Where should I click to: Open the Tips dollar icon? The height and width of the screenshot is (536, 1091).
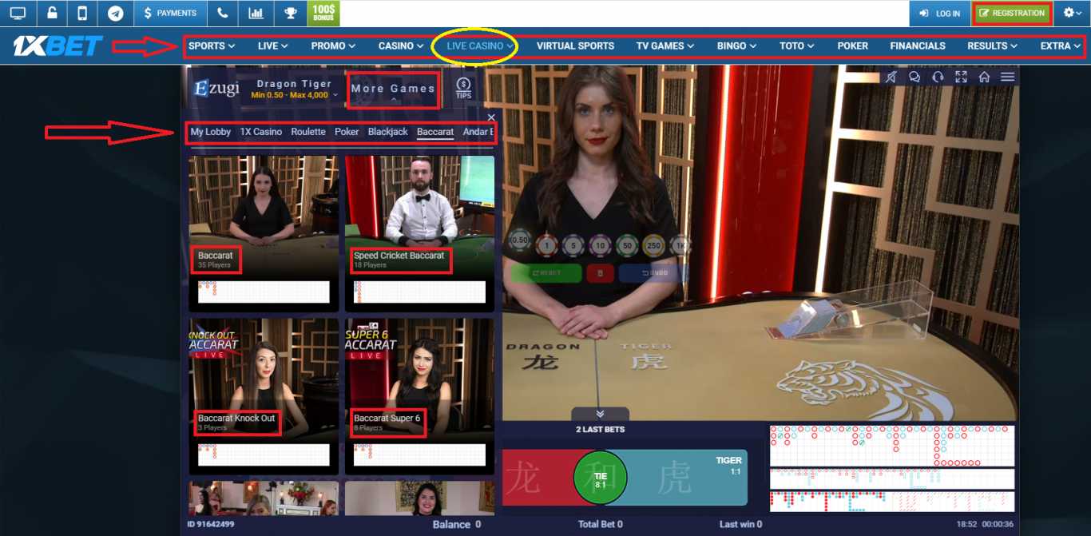(463, 89)
